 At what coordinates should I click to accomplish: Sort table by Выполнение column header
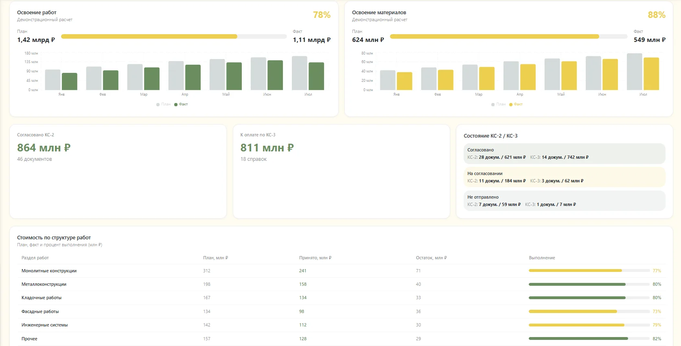click(x=542, y=258)
